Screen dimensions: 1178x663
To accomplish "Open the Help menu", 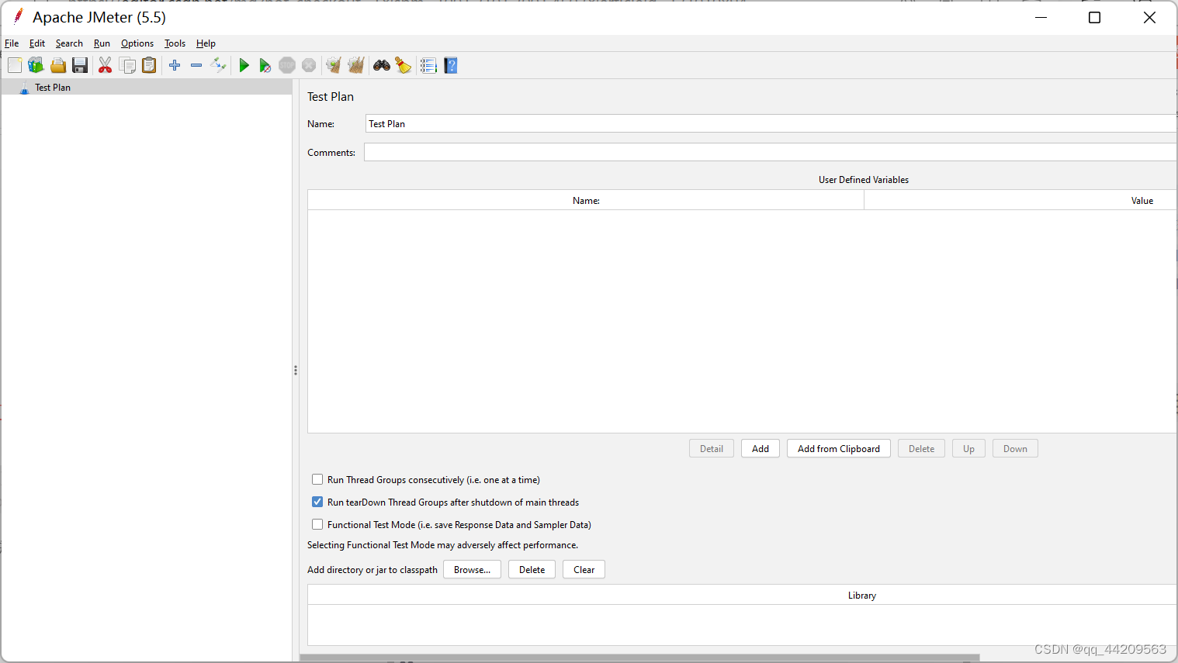I will tap(206, 43).
